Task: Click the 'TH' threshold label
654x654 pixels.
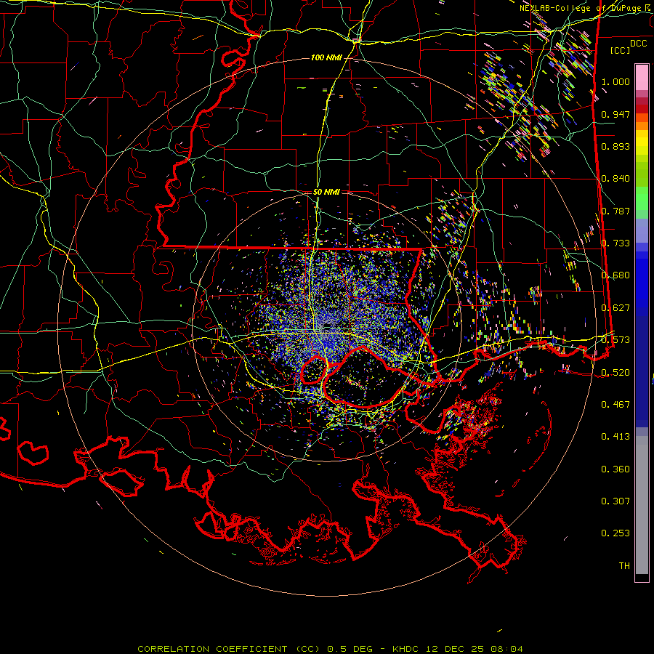Action: [624, 566]
